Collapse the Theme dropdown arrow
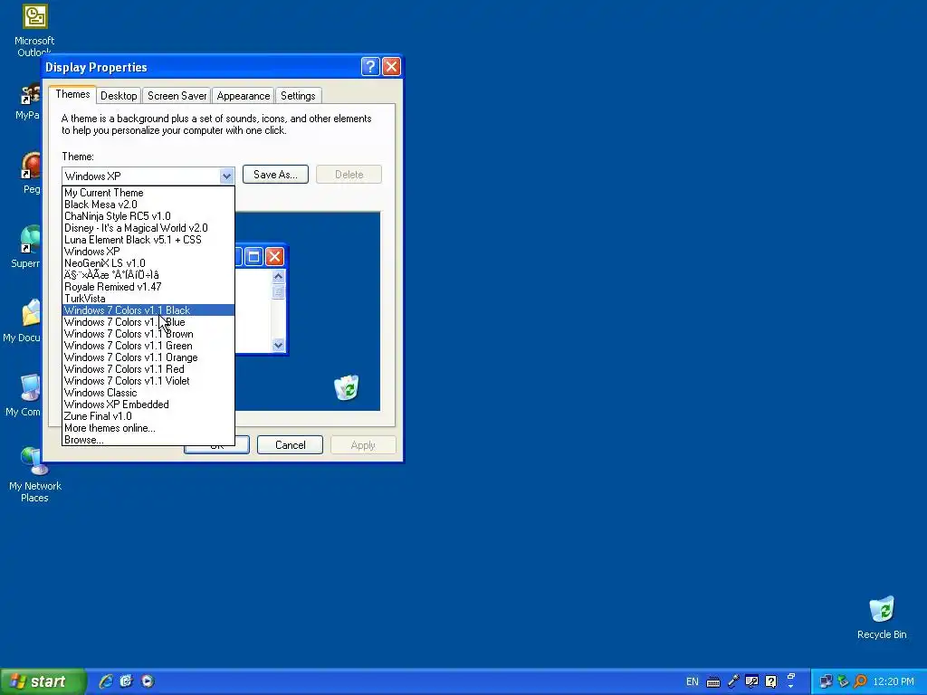Image resolution: width=927 pixels, height=695 pixels. (x=226, y=176)
